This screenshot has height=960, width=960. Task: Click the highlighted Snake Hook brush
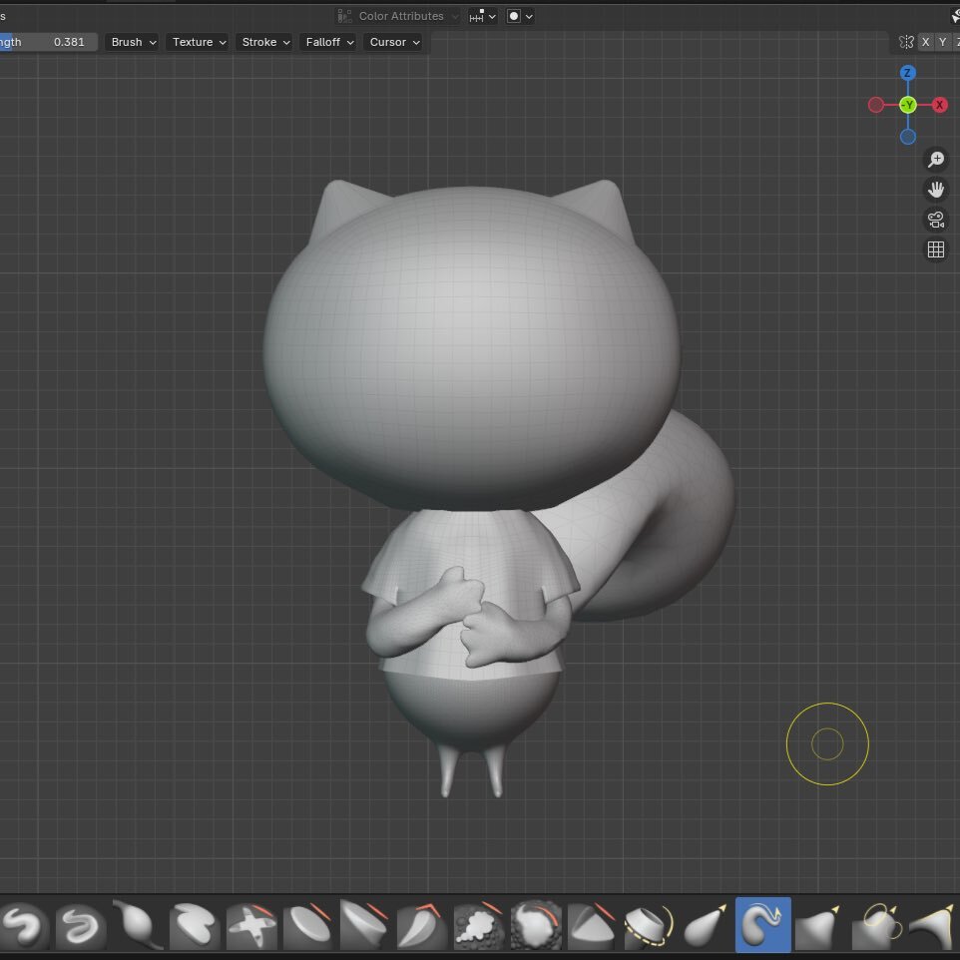click(762, 925)
